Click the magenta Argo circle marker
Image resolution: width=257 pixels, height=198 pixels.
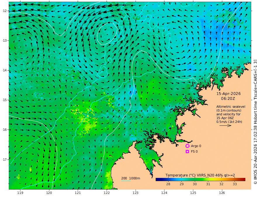[187, 146]
